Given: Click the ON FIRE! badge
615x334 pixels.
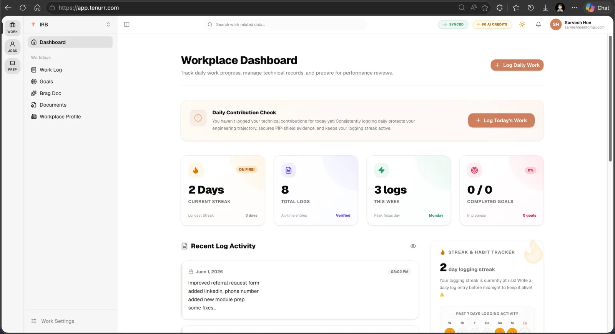Looking at the screenshot, I should pyautogui.click(x=246, y=169).
